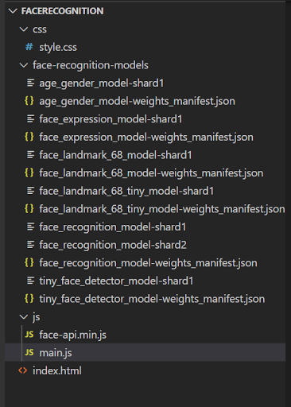
Task: Open face_landmark_68_tiny_model-weights_manifest.json
Action: coord(162,209)
